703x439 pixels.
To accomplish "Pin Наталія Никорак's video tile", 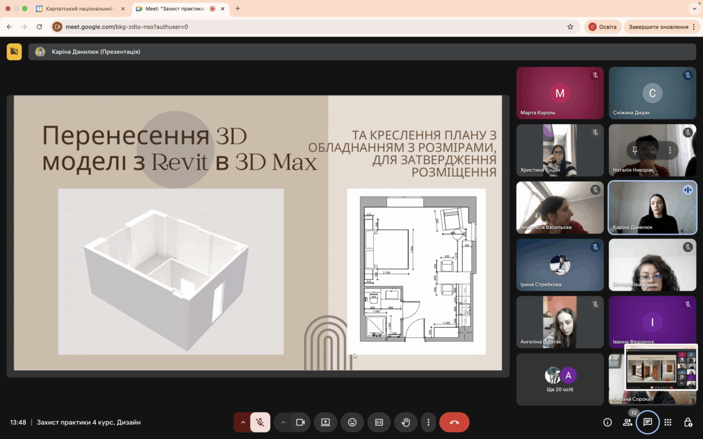I will point(635,150).
